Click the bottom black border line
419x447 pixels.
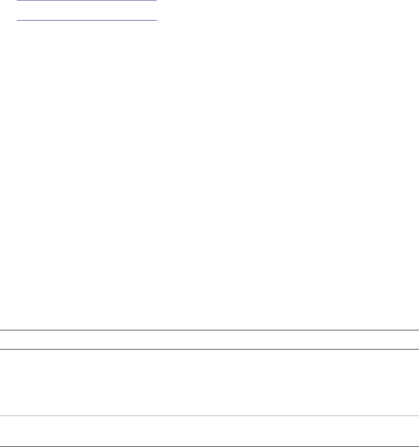pyautogui.click(x=209, y=447)
